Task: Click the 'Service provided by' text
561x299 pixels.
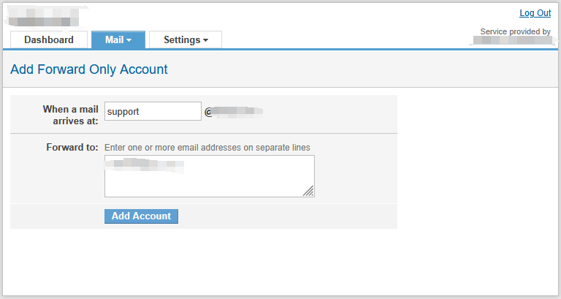Action: 515,31
